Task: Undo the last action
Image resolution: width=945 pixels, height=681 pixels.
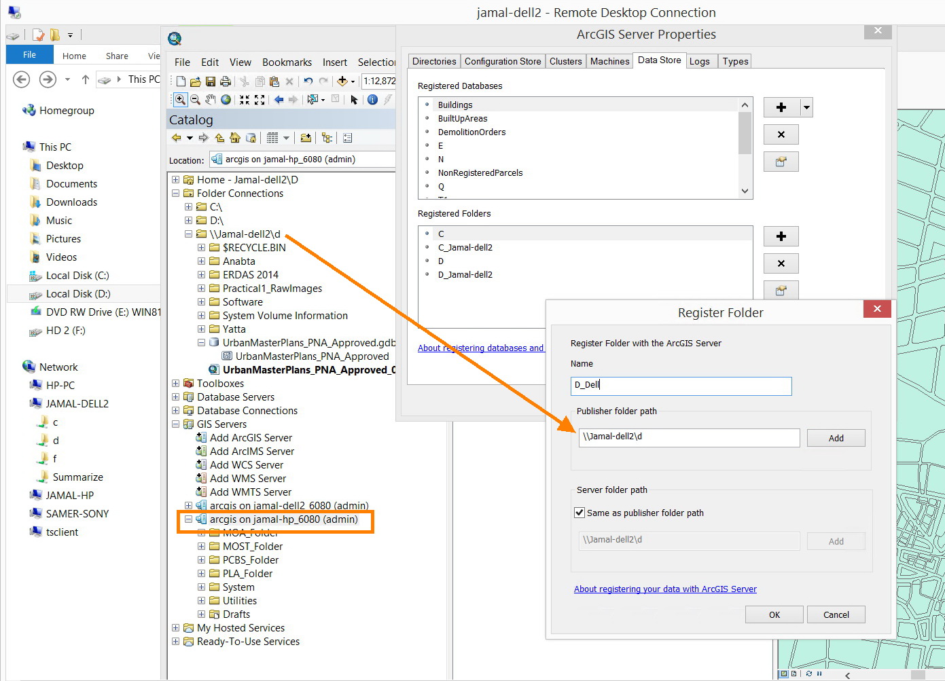Action: (308, 81)
